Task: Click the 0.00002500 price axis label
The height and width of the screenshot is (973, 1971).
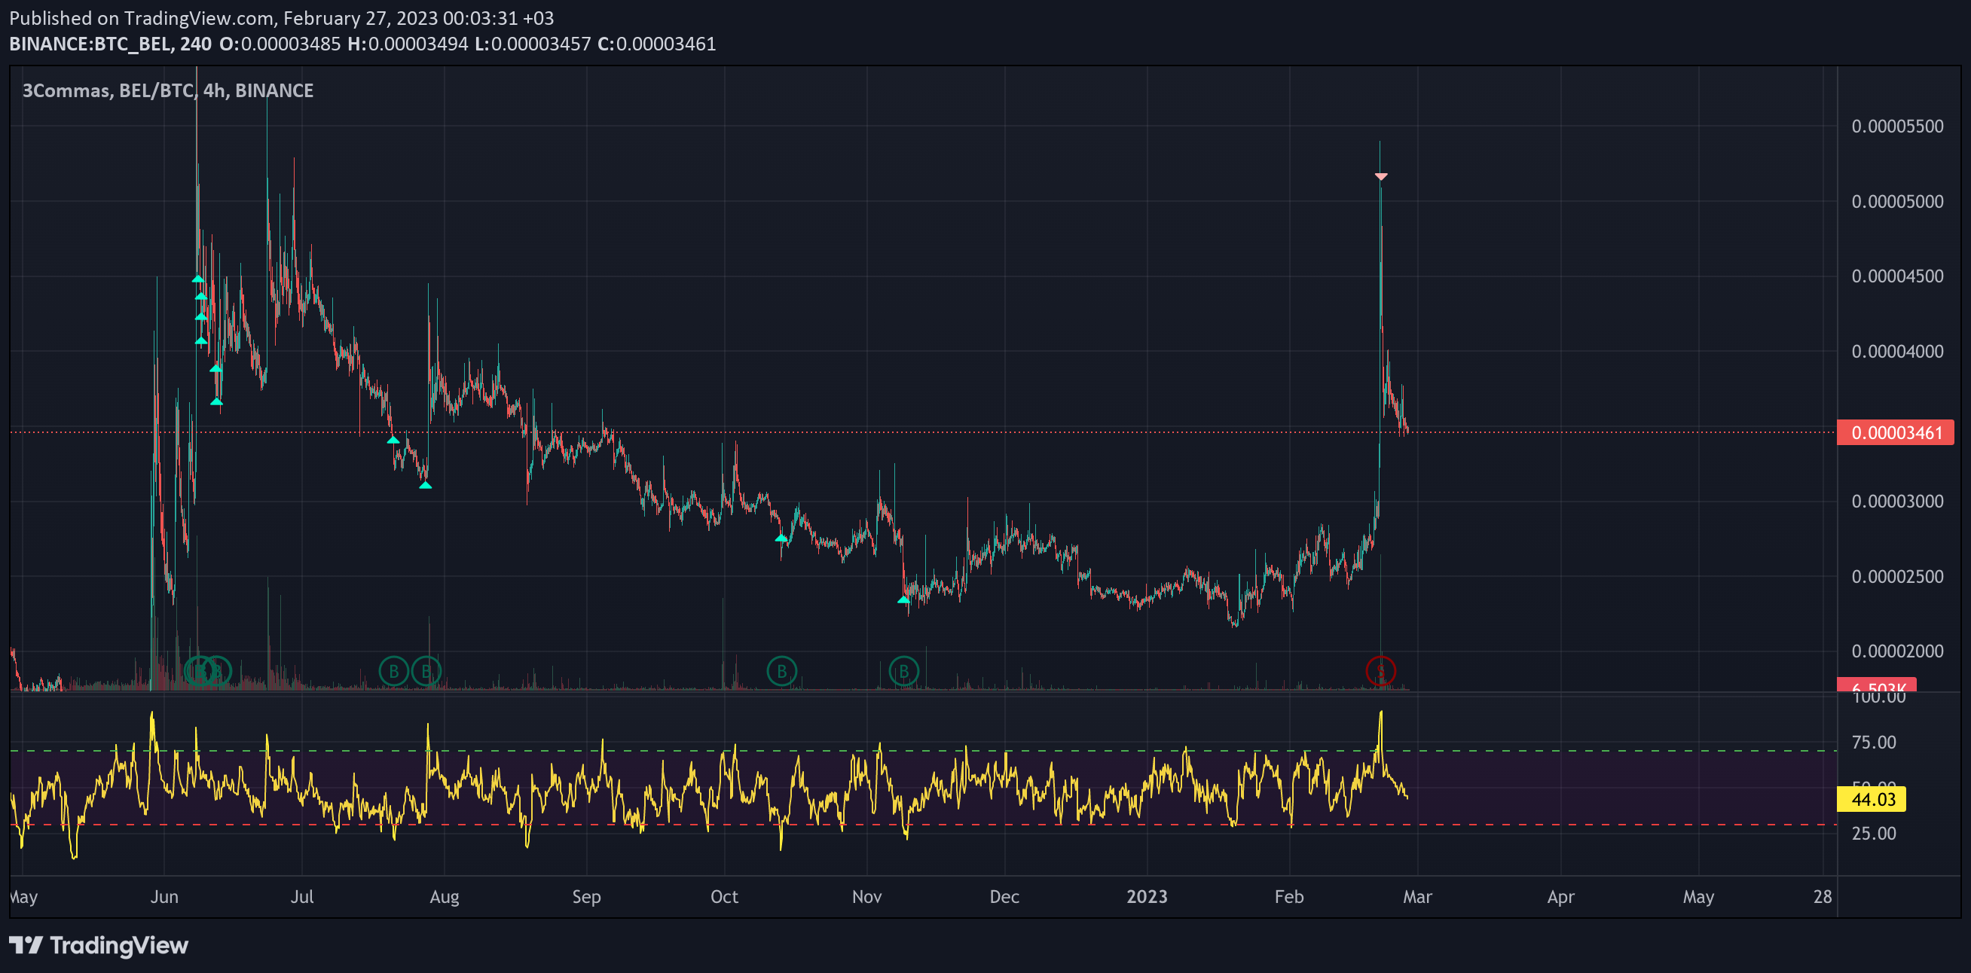Action: point(1896,576)
